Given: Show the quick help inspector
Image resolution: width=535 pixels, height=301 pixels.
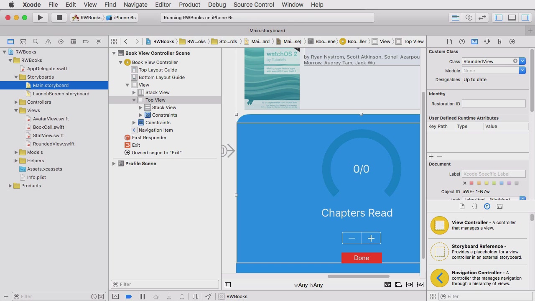Looking at the screenshot, I should pyautogui.click(x=462, y=41).
